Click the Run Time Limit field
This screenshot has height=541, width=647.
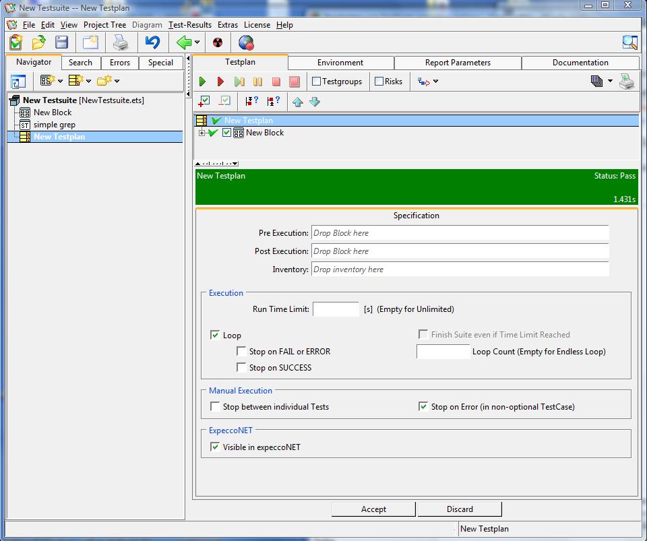(x=336, y=309)
